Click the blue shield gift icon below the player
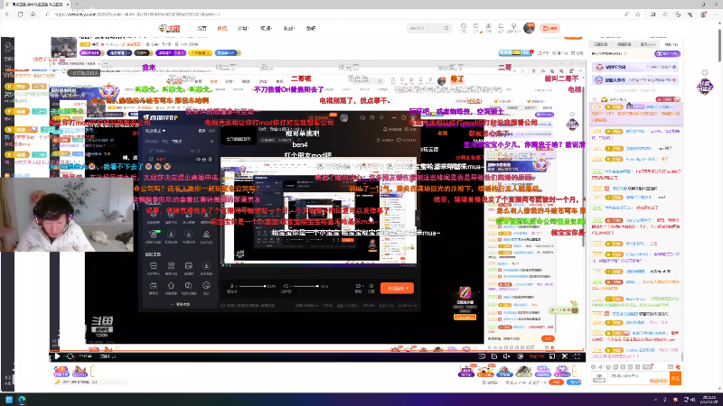Image resolution: width=723 pixels, height=406 pixels. coord(504,371)
